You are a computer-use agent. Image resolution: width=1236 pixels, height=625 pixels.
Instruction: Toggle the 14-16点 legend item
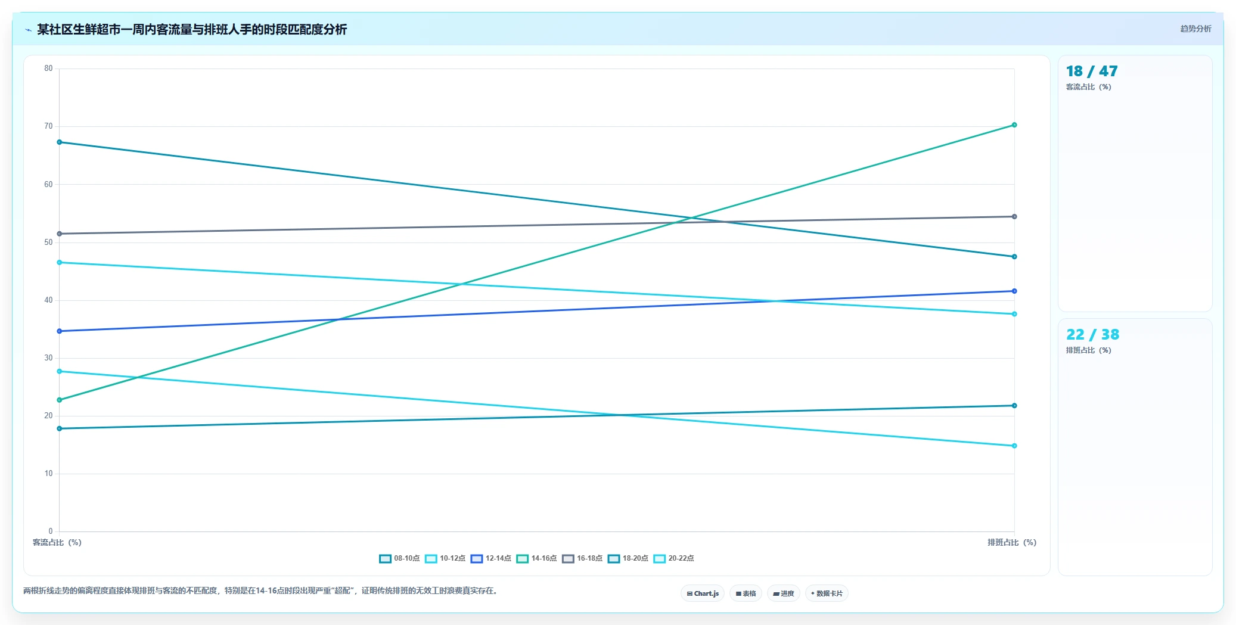tap(537, 558)
